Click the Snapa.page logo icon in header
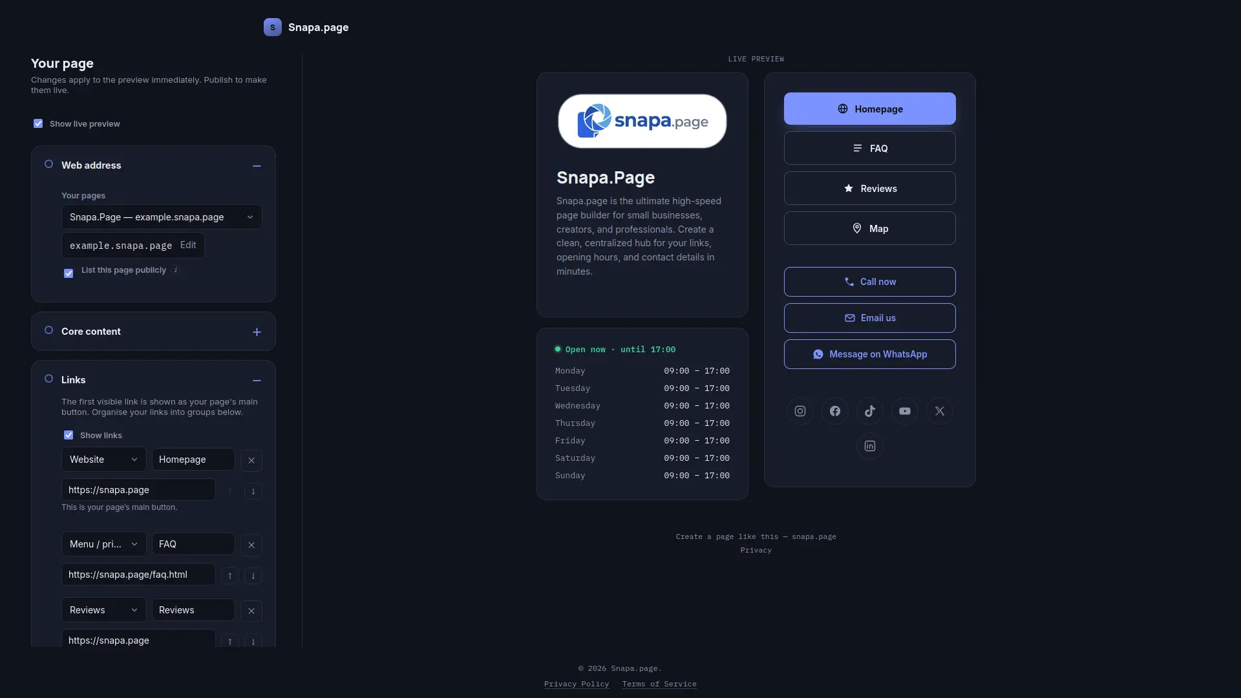1241x698 pixels. [x=273, y=27]
